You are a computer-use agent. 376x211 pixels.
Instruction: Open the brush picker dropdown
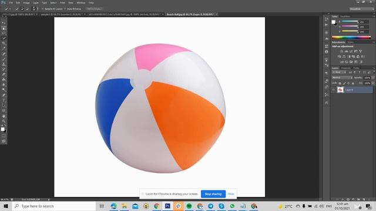[x=35, y=9]
